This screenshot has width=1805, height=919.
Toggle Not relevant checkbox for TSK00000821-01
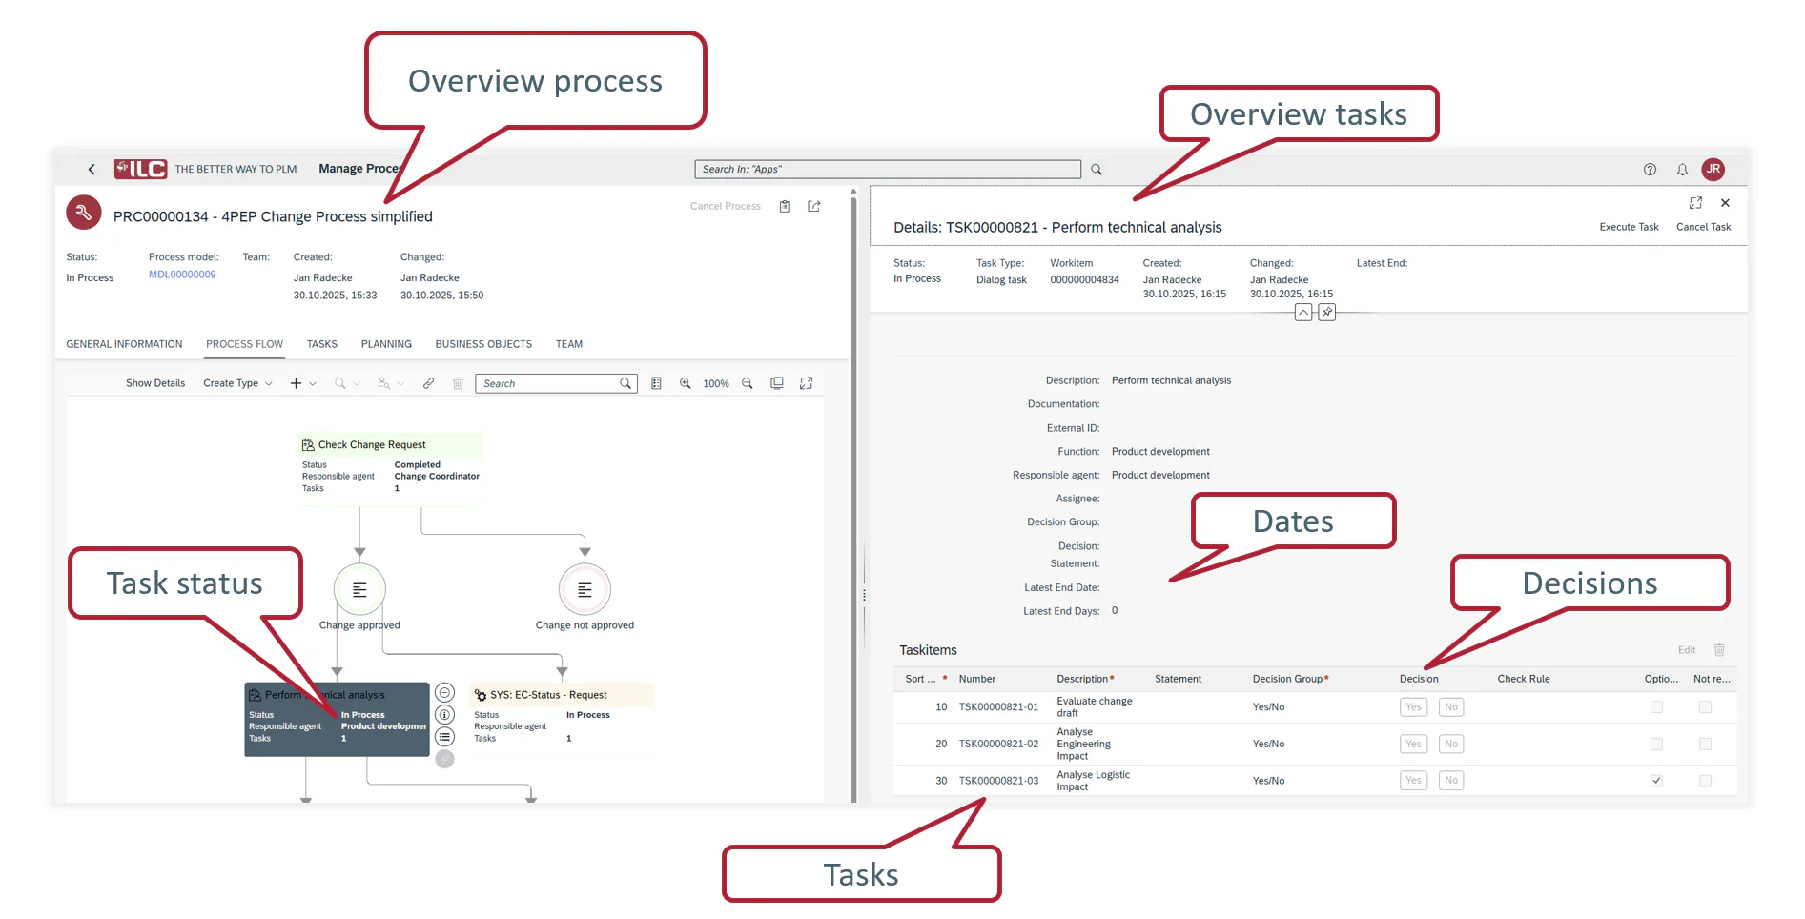(x=1705, y=707)
